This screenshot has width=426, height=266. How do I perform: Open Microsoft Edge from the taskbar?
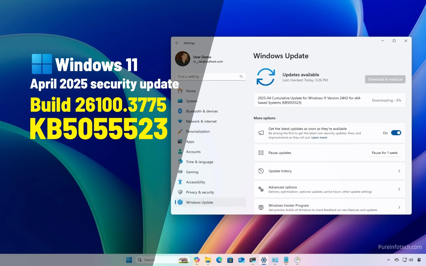(x=219, y=260)
